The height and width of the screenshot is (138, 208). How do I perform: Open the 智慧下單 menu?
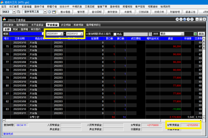tap(102, 7)
